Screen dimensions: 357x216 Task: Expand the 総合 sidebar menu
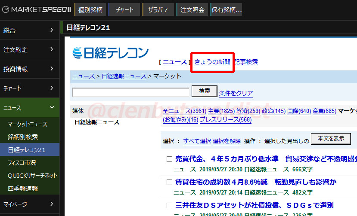[x=30, y=30]
